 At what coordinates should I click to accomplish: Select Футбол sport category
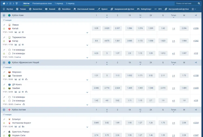point(8,9)
